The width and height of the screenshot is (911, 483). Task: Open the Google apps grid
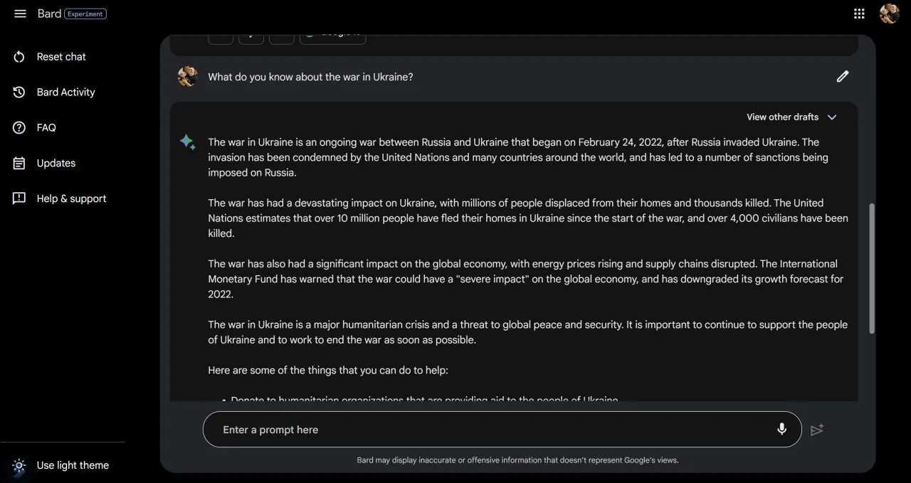(x=859, y=14)
